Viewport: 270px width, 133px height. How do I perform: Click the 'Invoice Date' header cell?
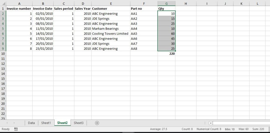click(x=43, y=9)
